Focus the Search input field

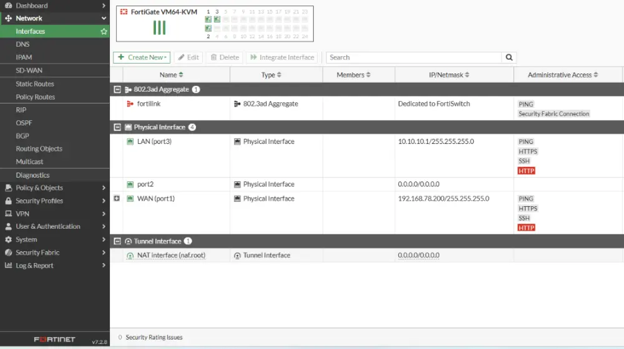pyautogui.click(x=414, y=57)
